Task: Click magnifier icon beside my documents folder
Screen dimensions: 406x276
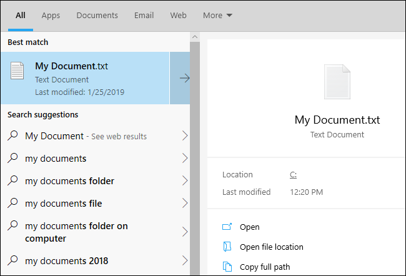Action: (12, 180)
